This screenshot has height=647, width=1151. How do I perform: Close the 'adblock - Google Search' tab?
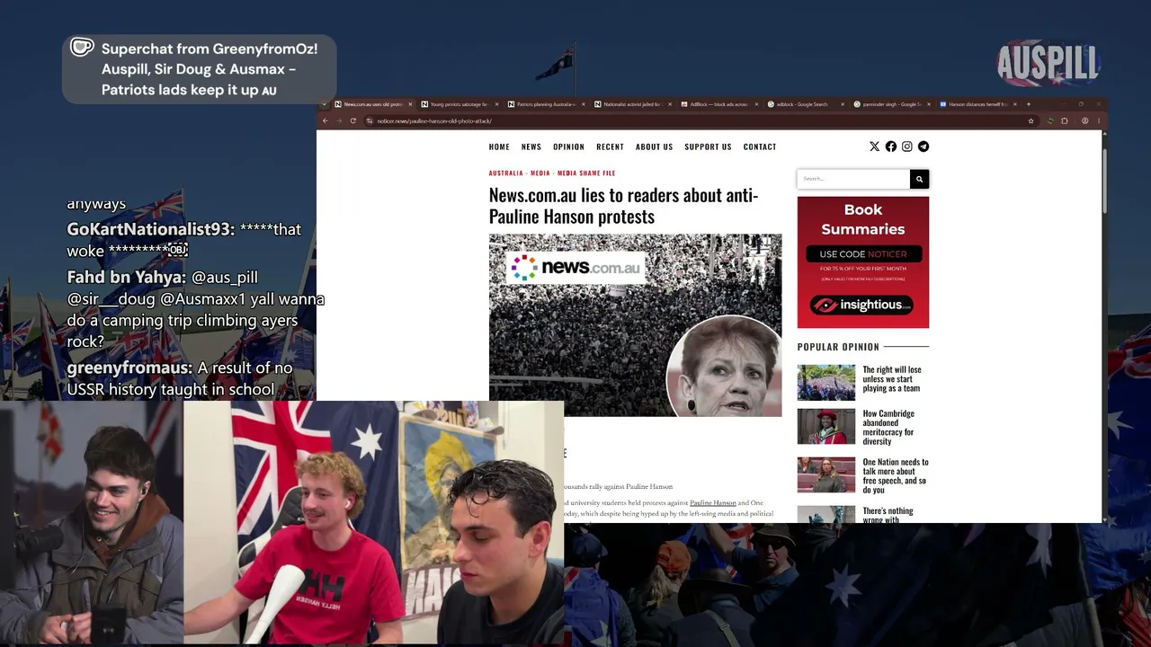[x=843, y=104]
